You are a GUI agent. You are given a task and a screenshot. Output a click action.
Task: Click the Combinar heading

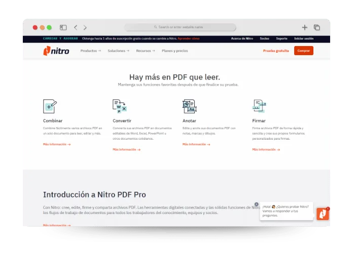[53, 121]
